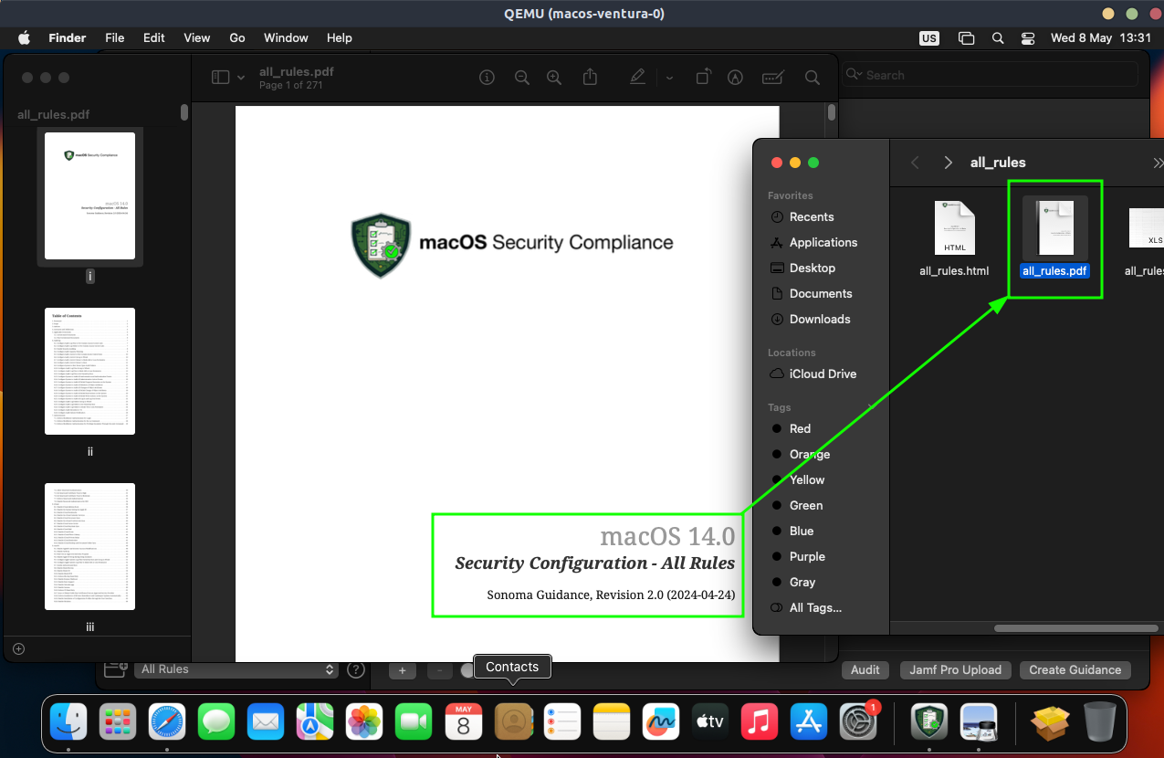This screenshot has height=758, width=1164.
Task: Select page ii thumbnail in sidebar
Action: click(89, 371)
